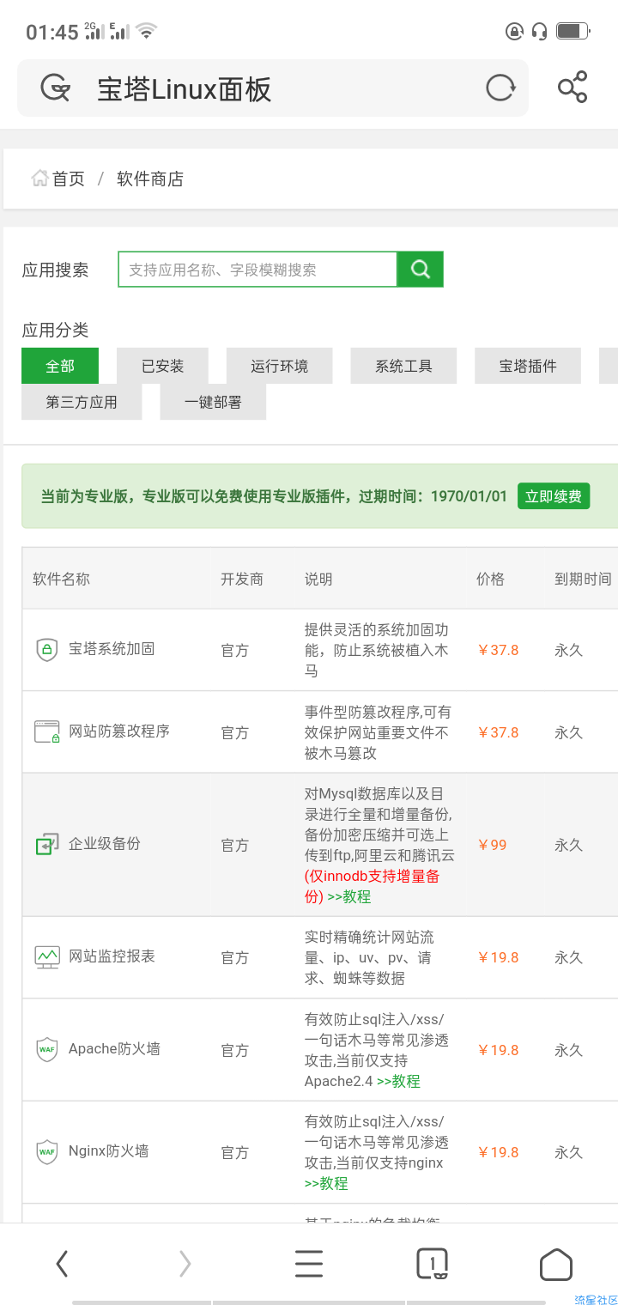618x1305 pixels.
Task: Click the 网站监控报表 software name
Action: point(112,956)
